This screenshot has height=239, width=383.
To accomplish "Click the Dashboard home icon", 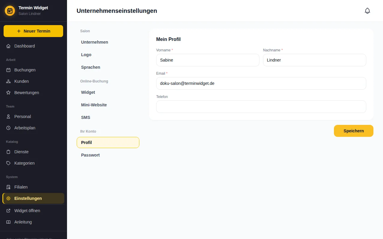I will (x=8, y=46).
